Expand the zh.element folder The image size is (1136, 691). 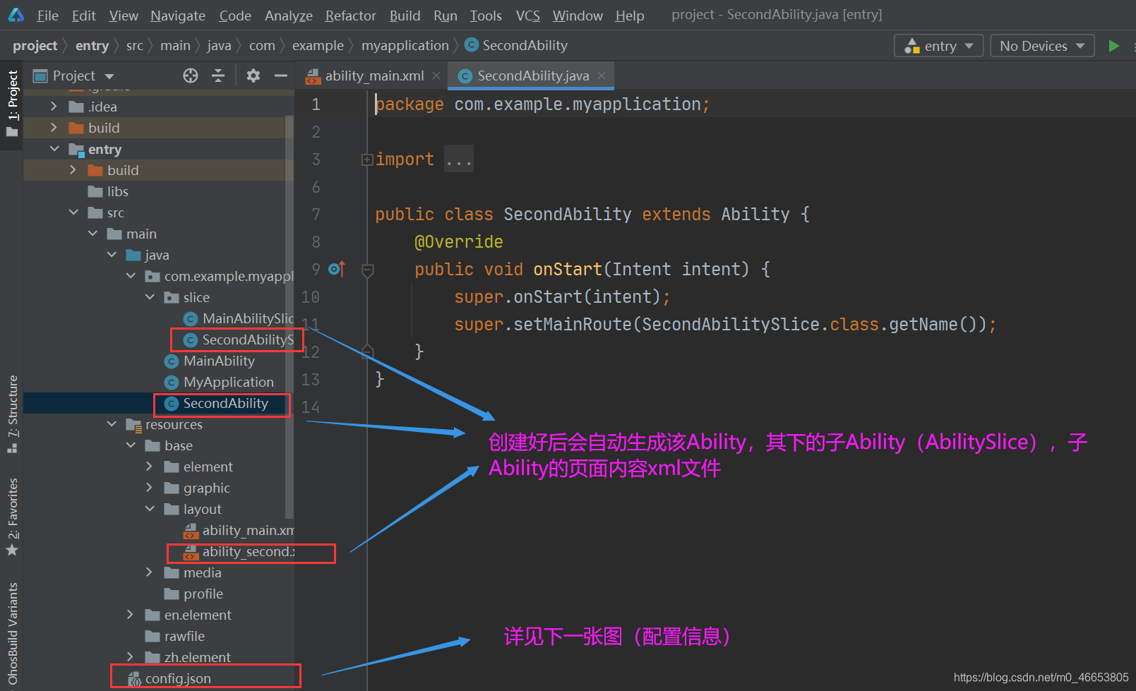(x=130, y=657)
